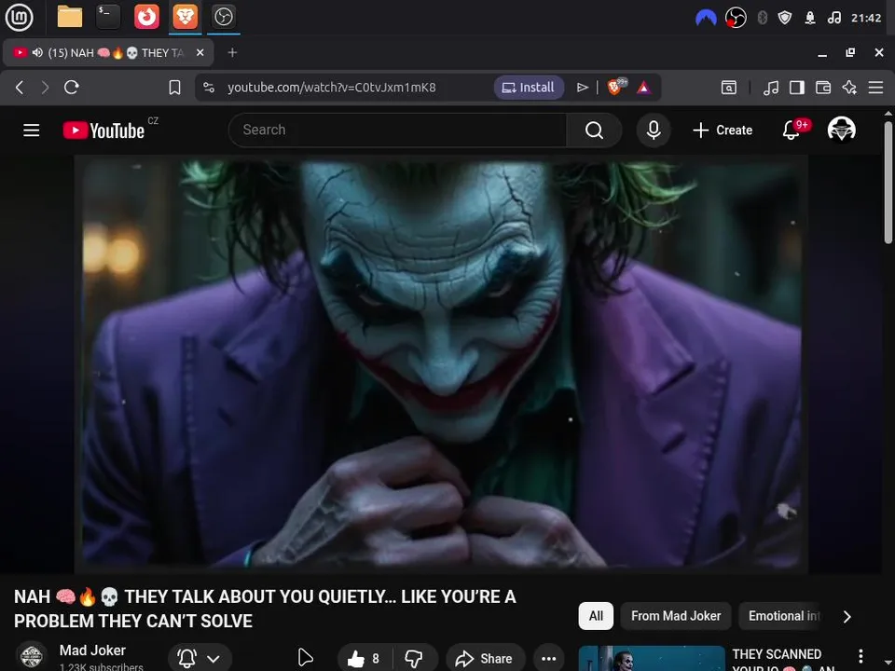The width and height of the screenshot is (895, 671).
Task: Open OBS Studio from the panel
Action: point(223,17)
